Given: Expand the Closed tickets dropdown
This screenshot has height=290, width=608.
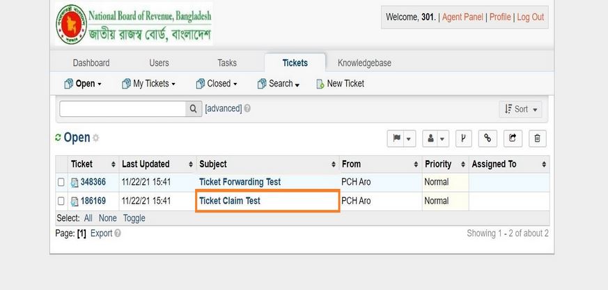Looking at the screenshot, I should click(217, 84).
